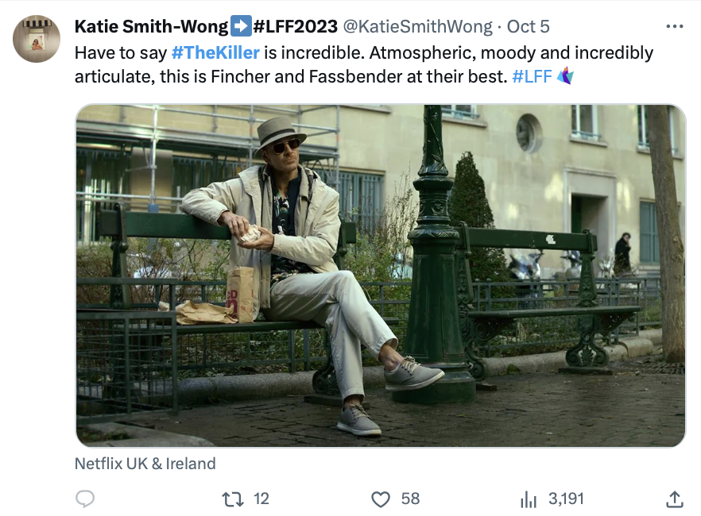
Task: Click the like count of 58
Action: coord(410,499)
